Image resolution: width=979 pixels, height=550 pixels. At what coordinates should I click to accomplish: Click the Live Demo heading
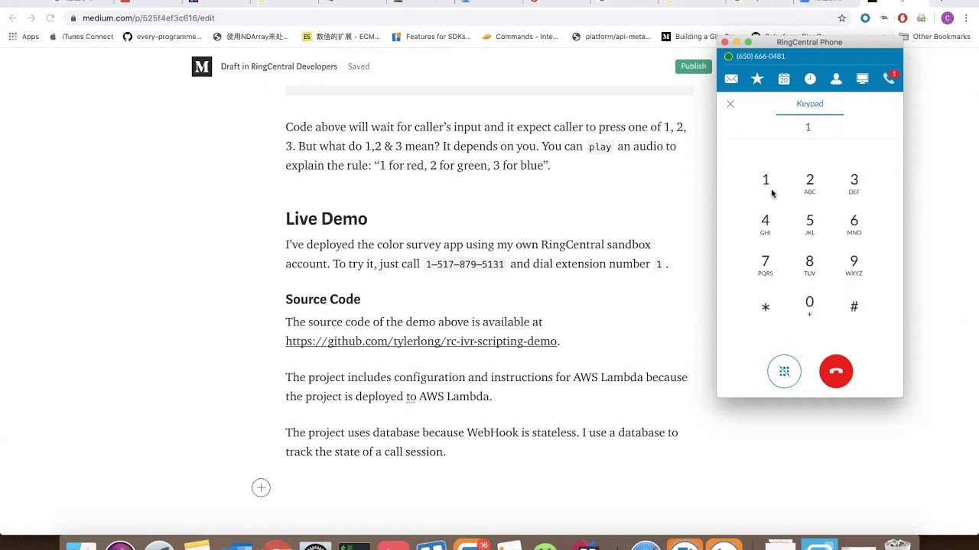[x=327, y=219]
